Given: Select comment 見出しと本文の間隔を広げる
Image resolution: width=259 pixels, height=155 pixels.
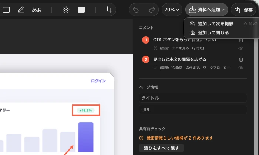Looking at the screenshot, I should point(180,59).
